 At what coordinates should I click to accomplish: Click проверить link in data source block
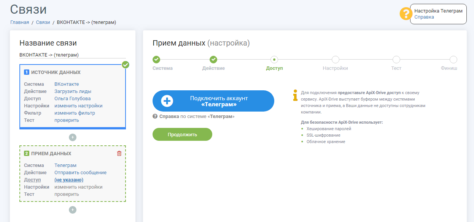coord(67,120)
